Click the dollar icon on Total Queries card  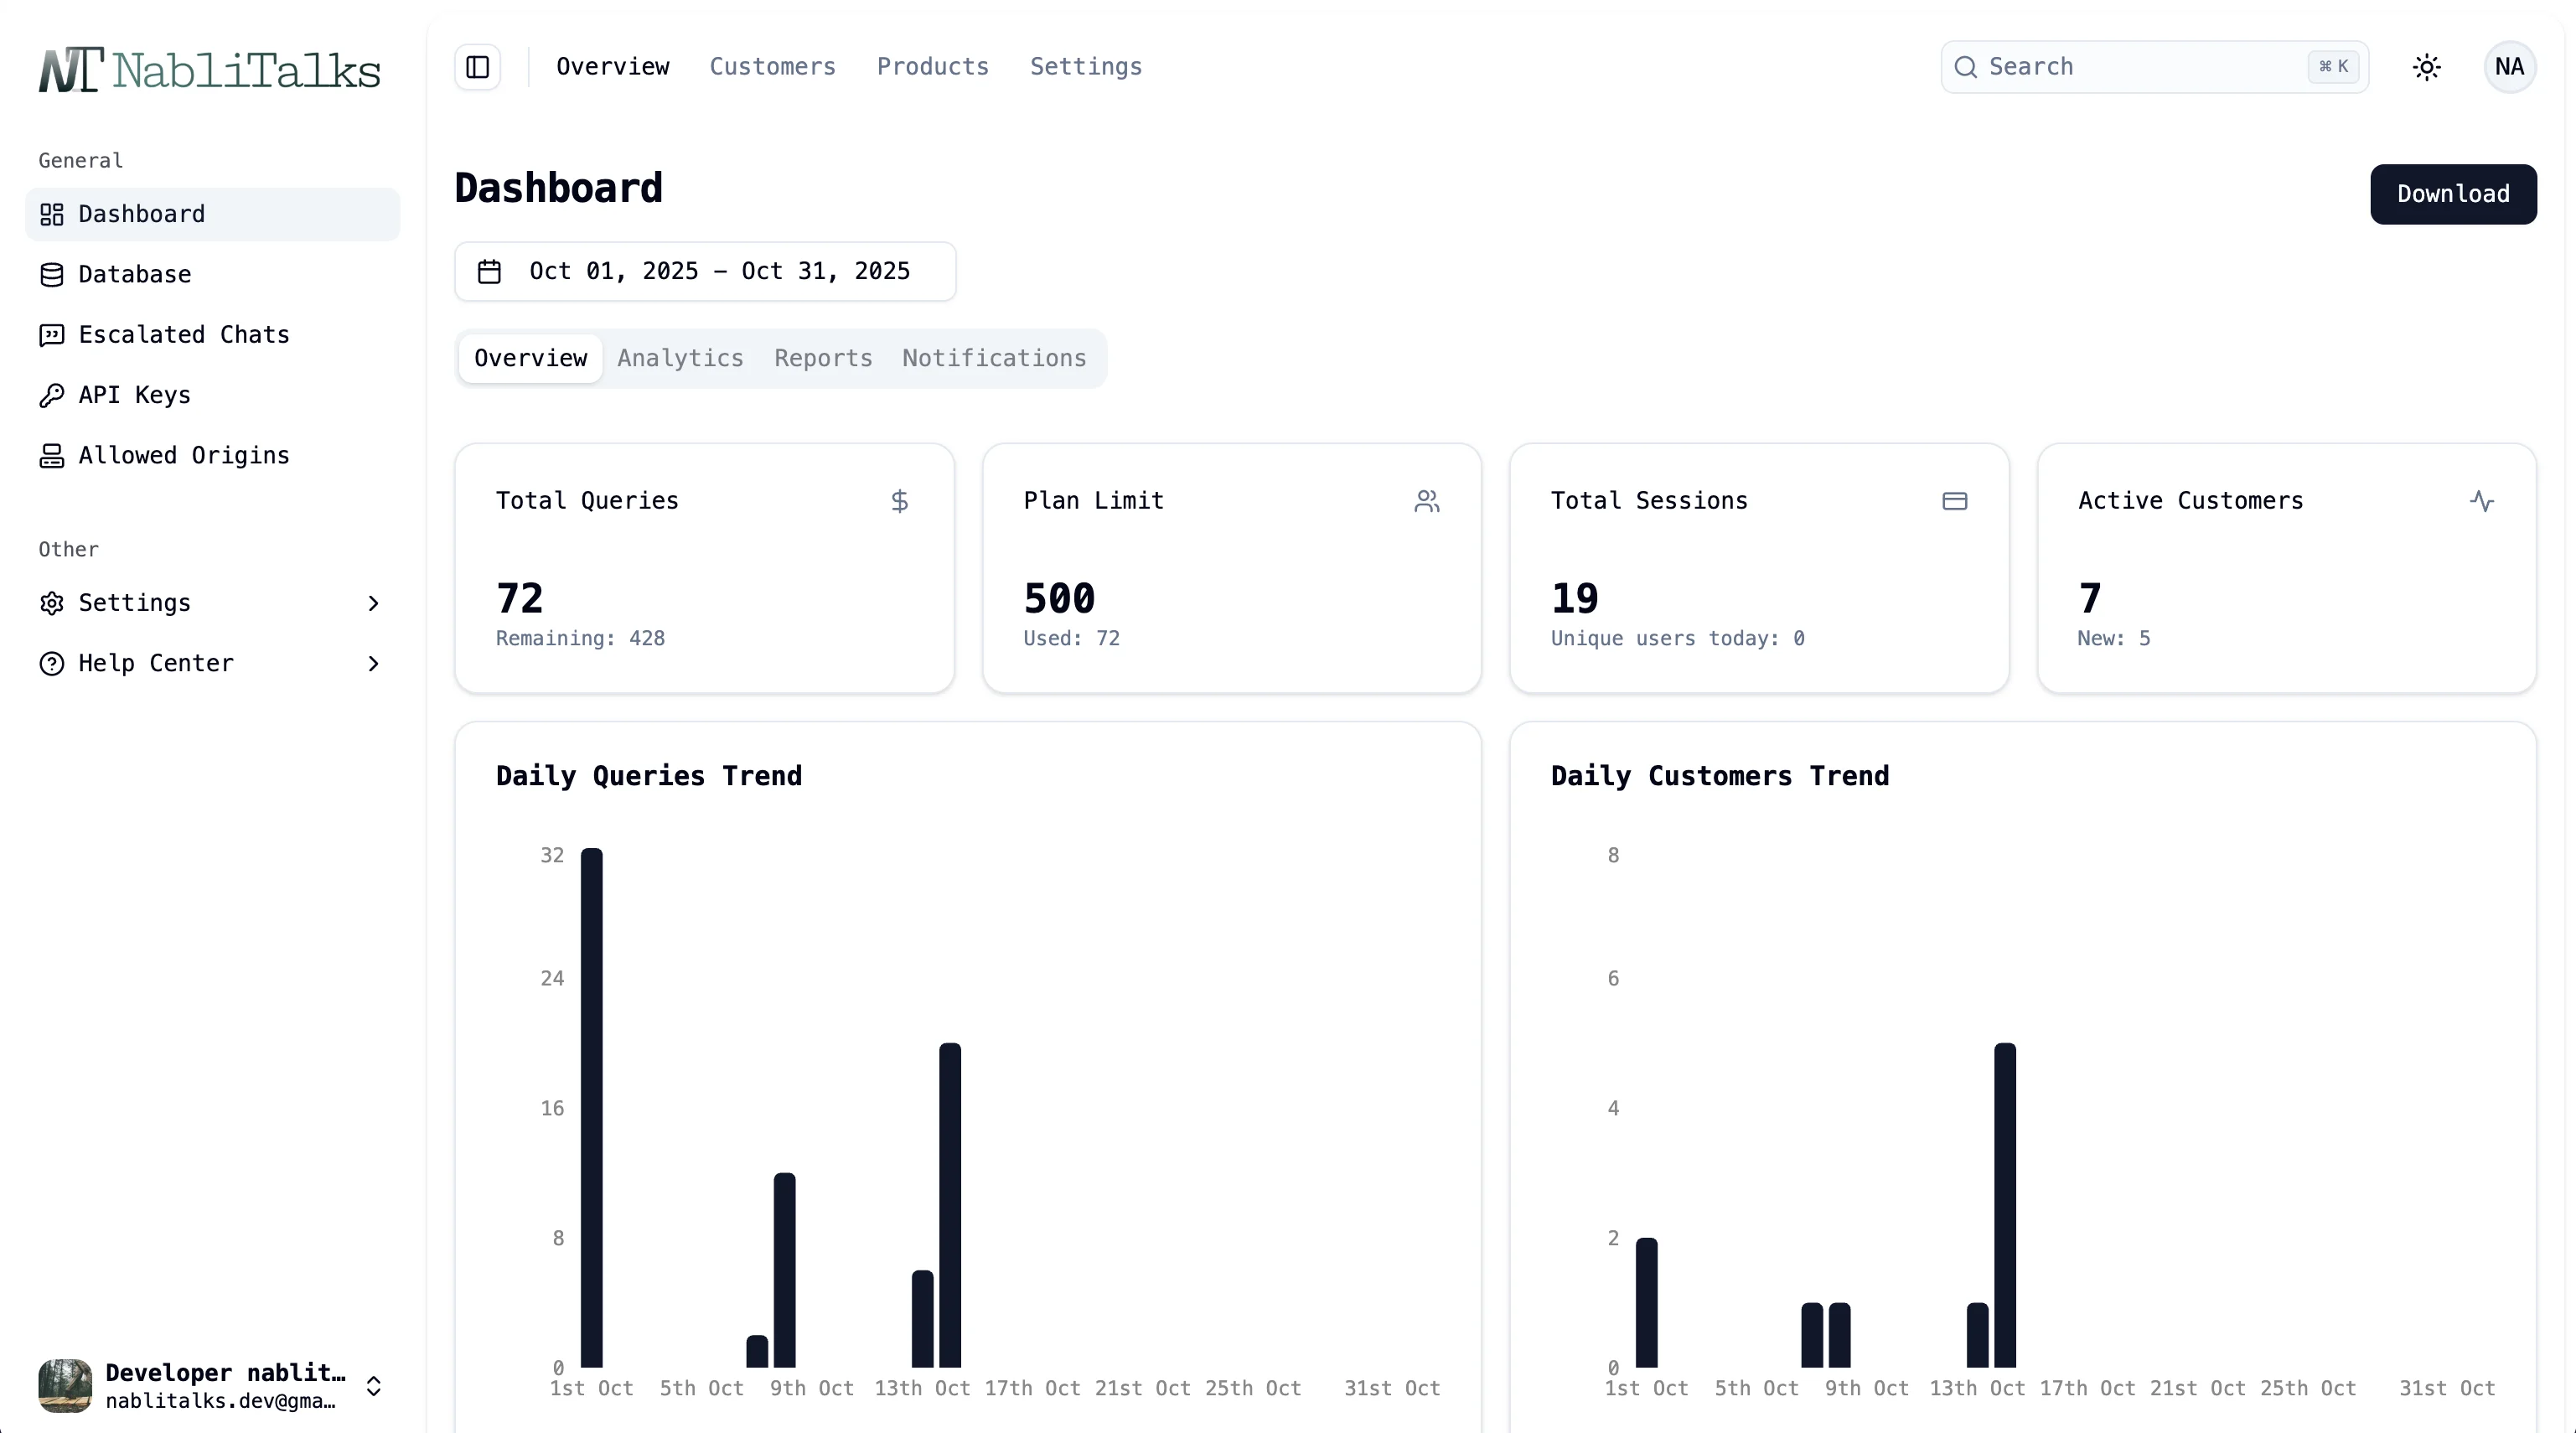(x=899, y=501)
